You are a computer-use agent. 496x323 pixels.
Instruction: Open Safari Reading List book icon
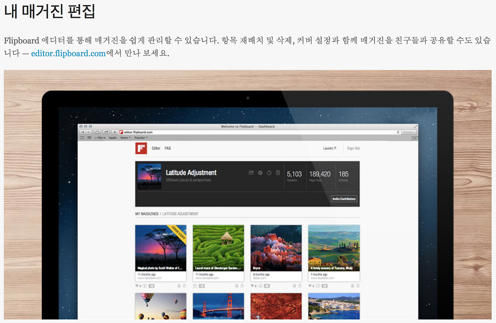pos(82,138)
